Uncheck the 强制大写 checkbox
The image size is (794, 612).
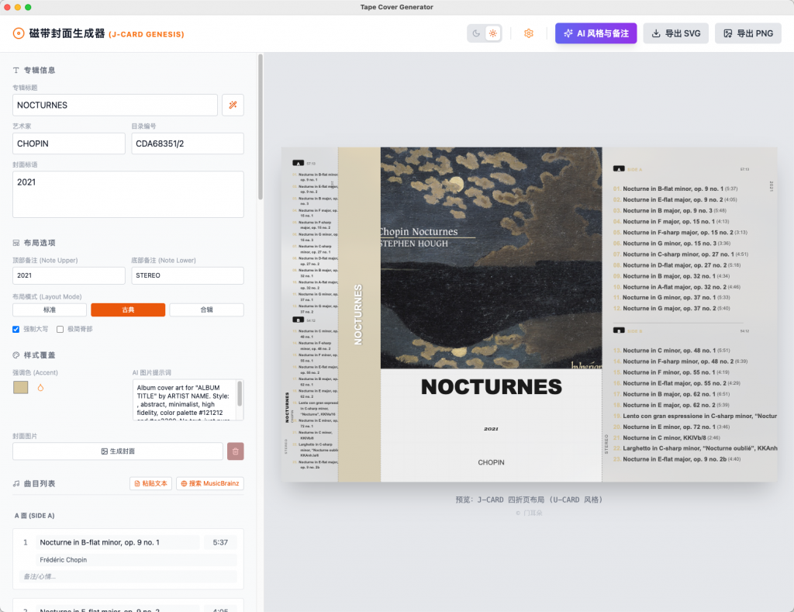click(16, 329)
